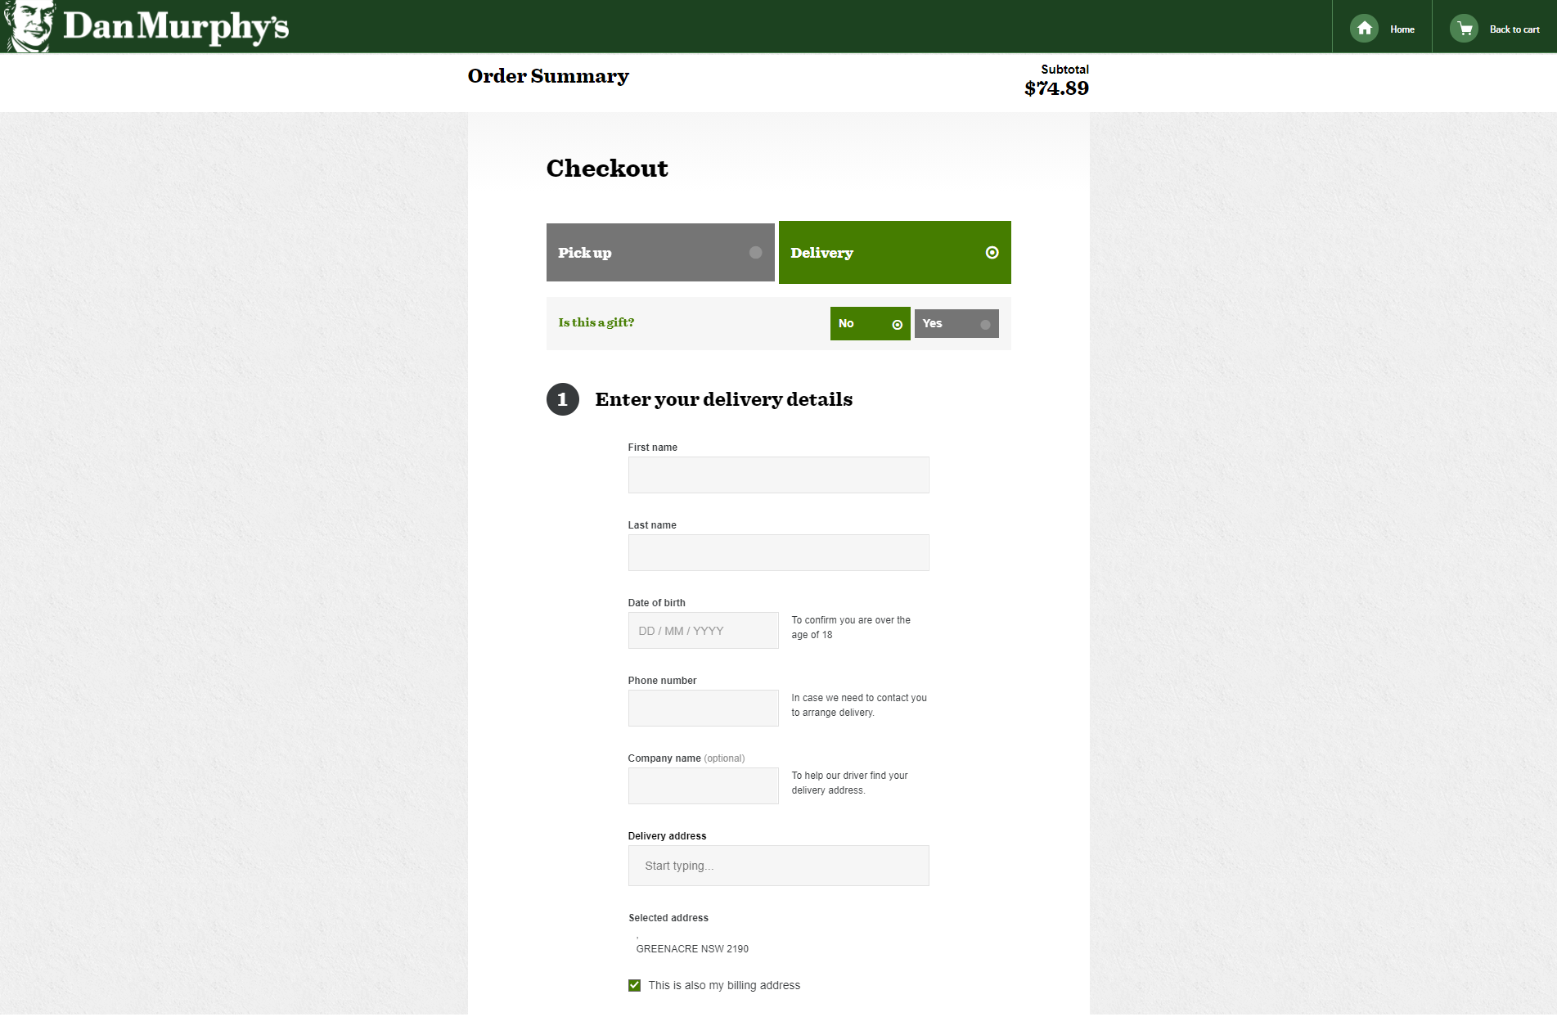Viewport: 1557px width, 1017px height.
Task: Click the shopping cart icon
Action: (1464, 29)
